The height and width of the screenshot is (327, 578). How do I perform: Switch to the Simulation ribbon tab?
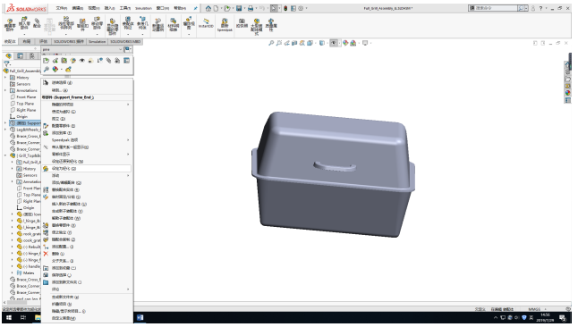coord(98,42)
